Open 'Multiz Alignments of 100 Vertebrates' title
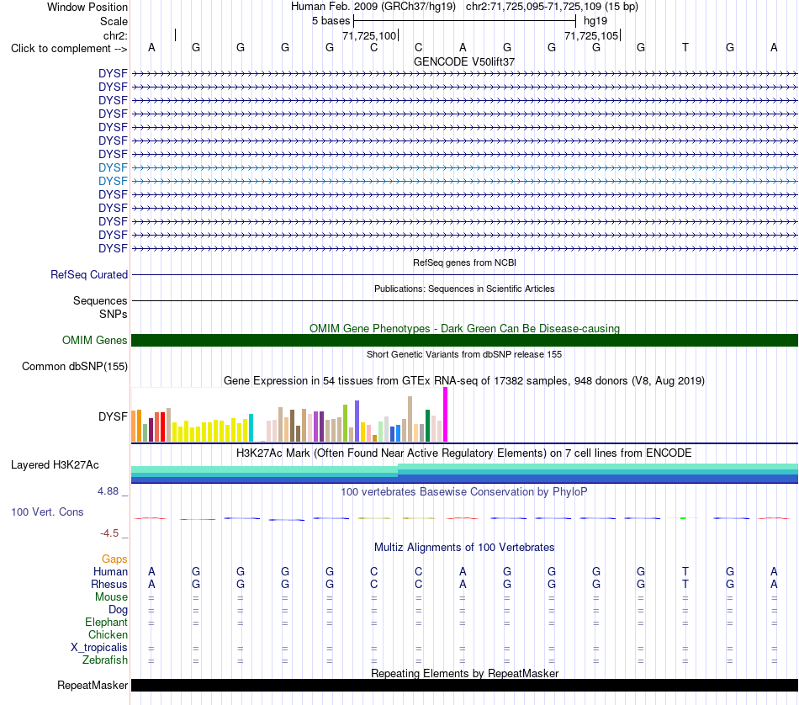Screen dimensions: 799x705 464,548
